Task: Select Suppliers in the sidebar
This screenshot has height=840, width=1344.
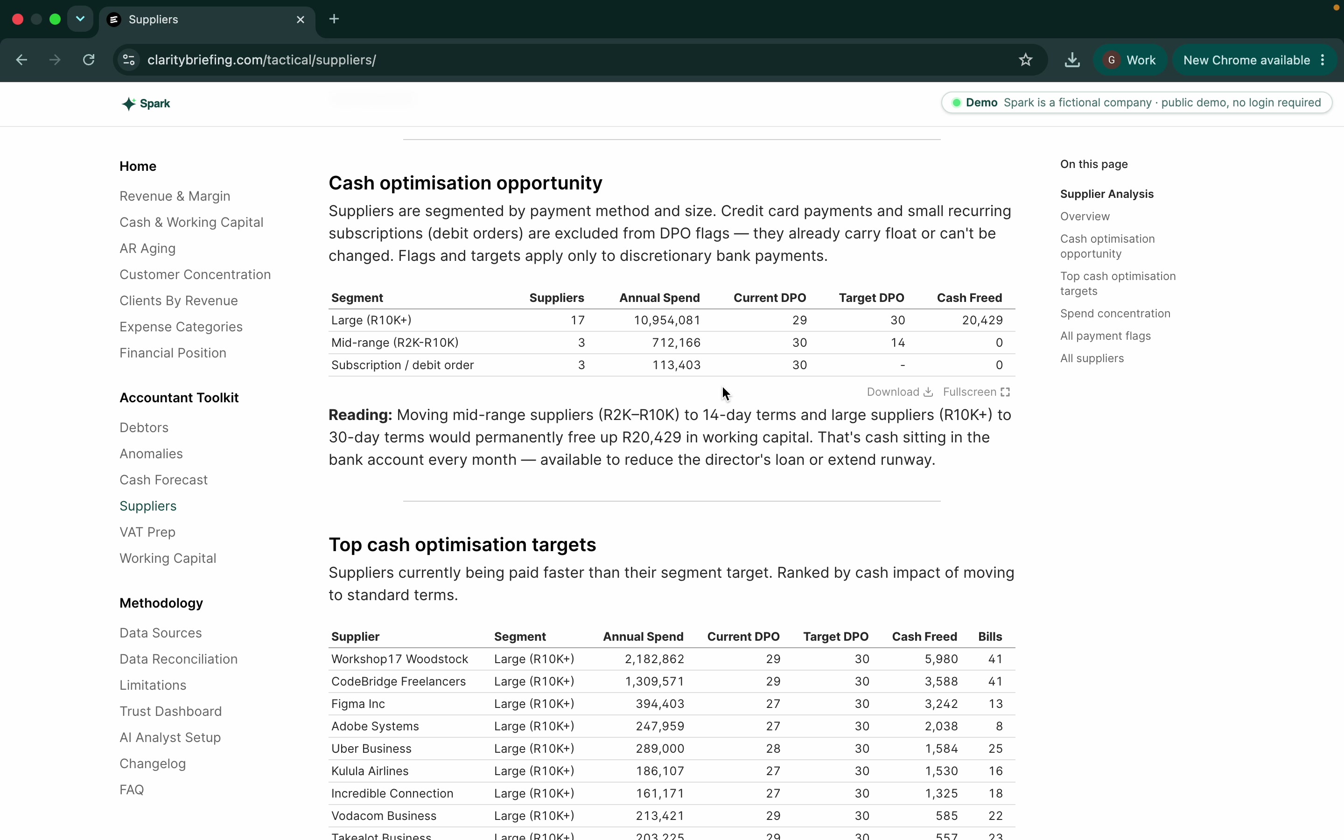Action: tap(148, 506)
